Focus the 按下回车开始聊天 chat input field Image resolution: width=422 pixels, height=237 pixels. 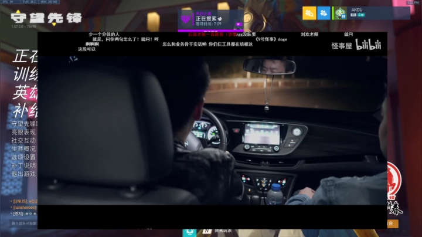click(x=24, y=224)
